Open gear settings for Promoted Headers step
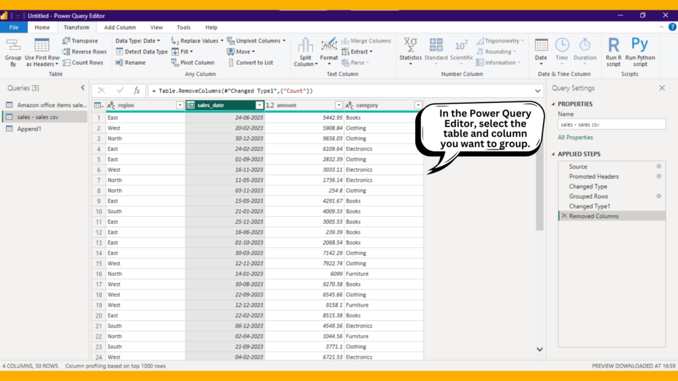The width and height of the screenshot is (678, 381). click(x=659, y=176)
